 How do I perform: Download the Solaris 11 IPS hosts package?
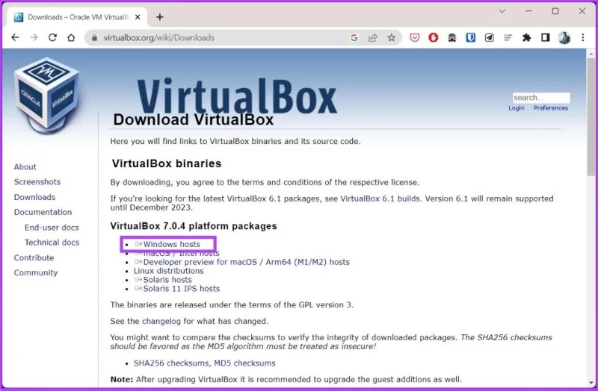click(182, 289)
